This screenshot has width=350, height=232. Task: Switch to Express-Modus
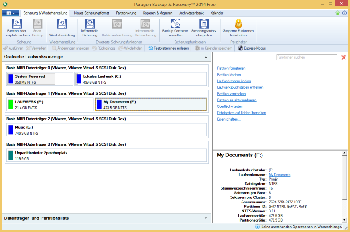(x=252, y=48)
